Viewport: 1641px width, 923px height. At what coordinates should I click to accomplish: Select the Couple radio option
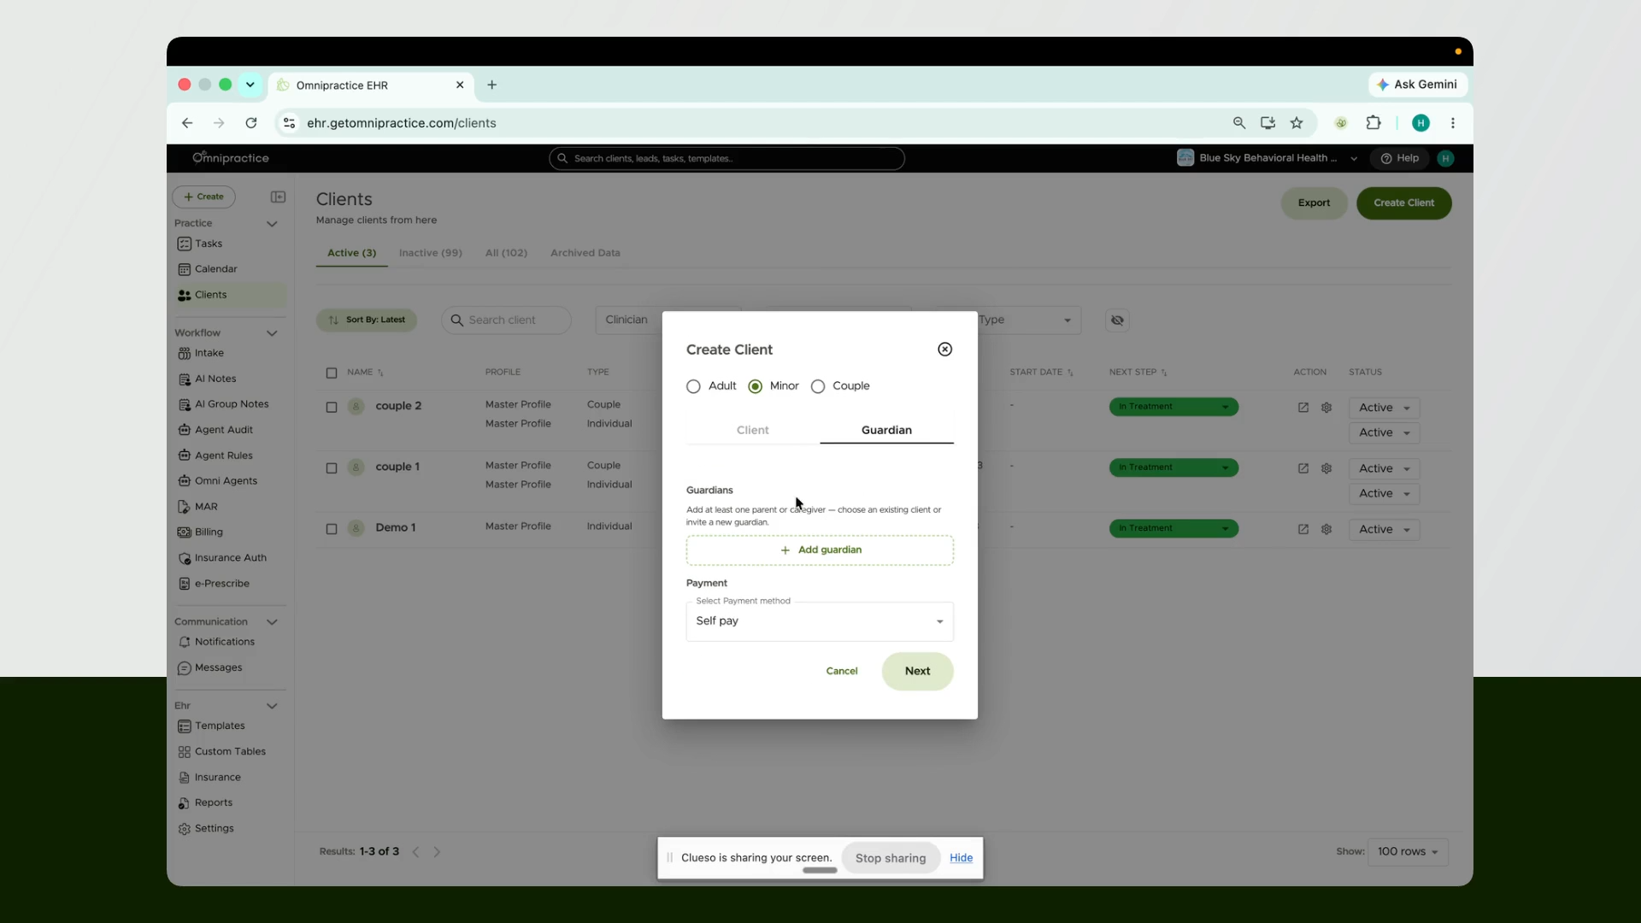(x=818, y=386)
